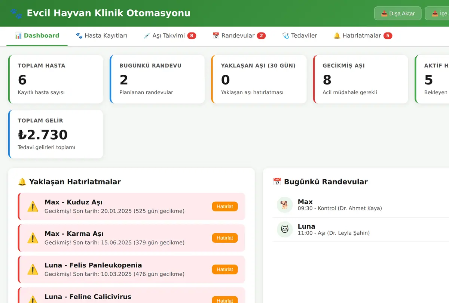The height and width of the screenshot is (303, 449).
Task: Click the "Max - Kuduz Aşı" reminder title
Action: pyautogui.click(x=73, y=202)
